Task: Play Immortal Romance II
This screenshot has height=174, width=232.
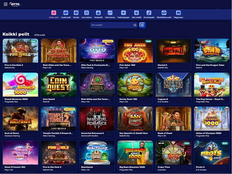Action: [97, 122]
